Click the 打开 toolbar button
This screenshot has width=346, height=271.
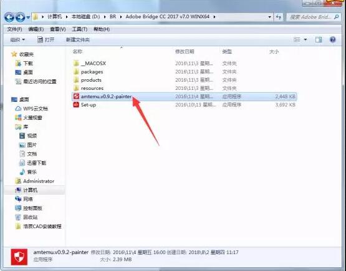coord(46,40)
